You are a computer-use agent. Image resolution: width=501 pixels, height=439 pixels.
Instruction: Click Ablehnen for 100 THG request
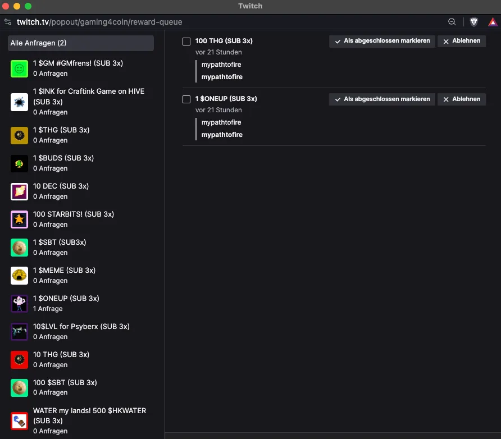tap(461, 41)
